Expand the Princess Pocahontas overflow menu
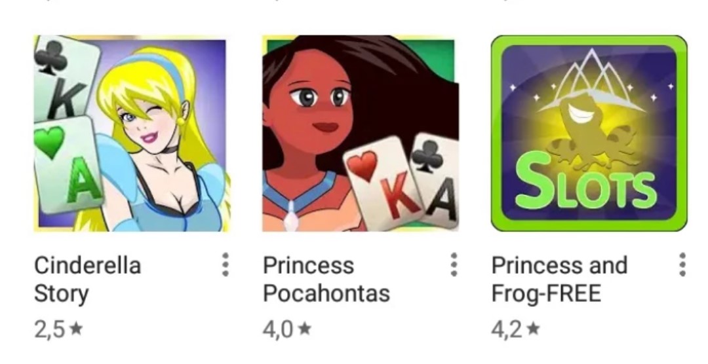This screenshot has width=708, height=364. [x=454, y=264]
